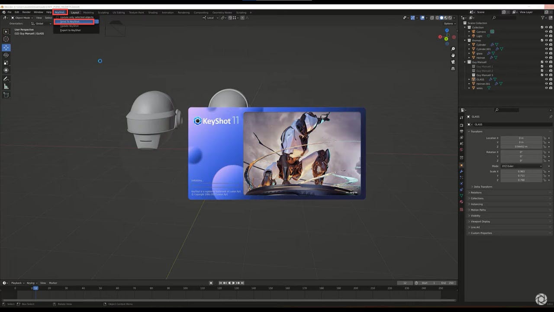Viewport: 554px width, 312px height.
Task: Click the timeline playhead at frame 12
Action: coord(35,288)
